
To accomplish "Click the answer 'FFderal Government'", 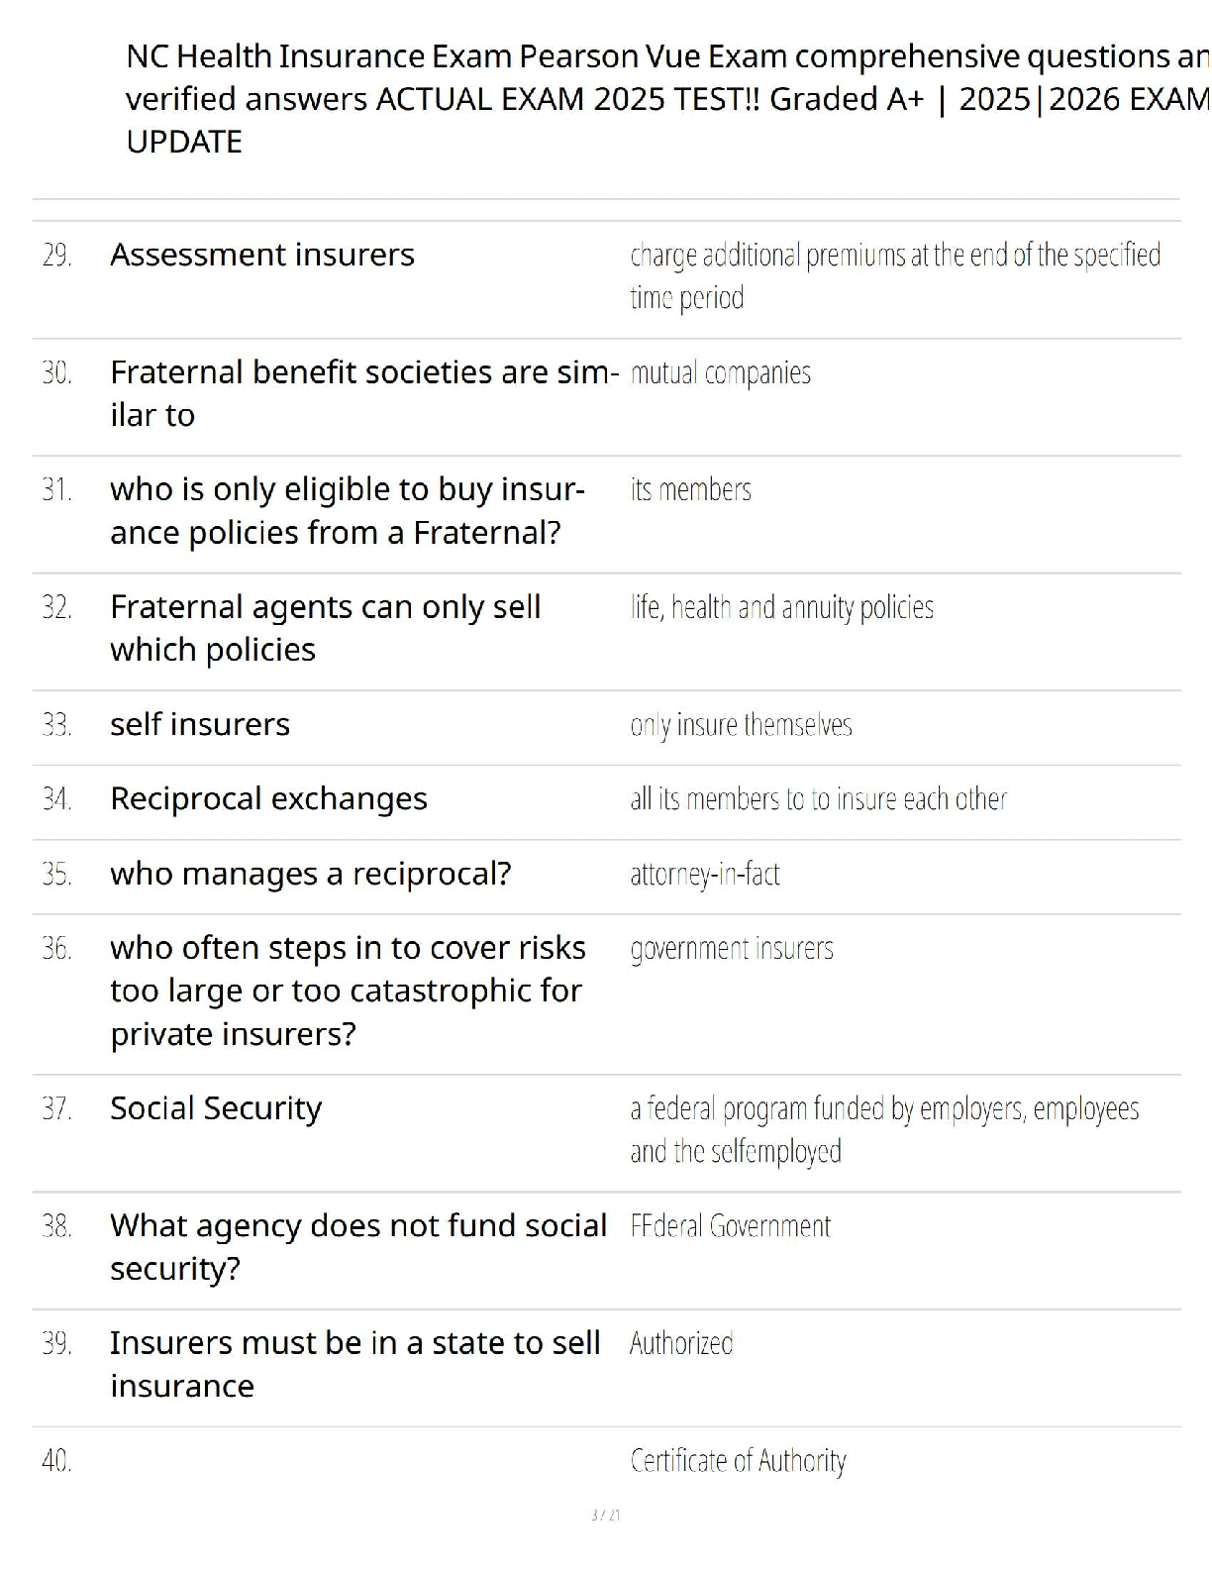I will pyautogui.click(x=730, y=1226).
